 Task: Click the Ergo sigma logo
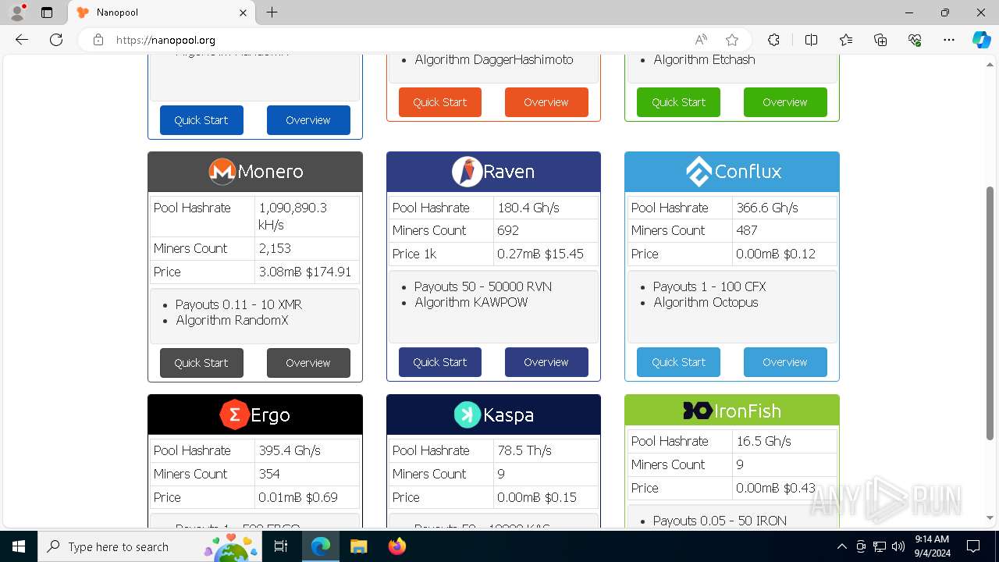[x=234, y=414]
